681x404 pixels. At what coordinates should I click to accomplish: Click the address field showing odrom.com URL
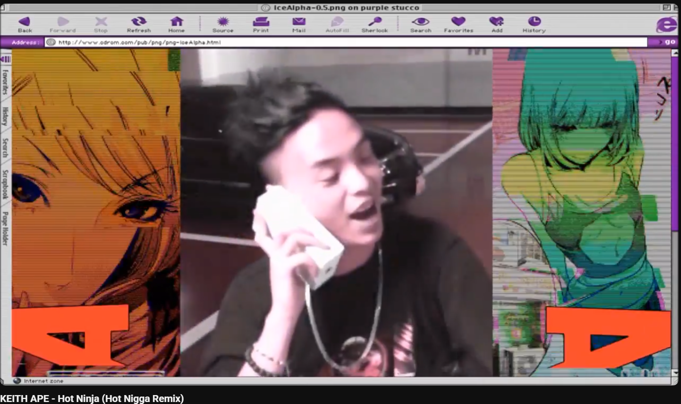coord(346,42)
